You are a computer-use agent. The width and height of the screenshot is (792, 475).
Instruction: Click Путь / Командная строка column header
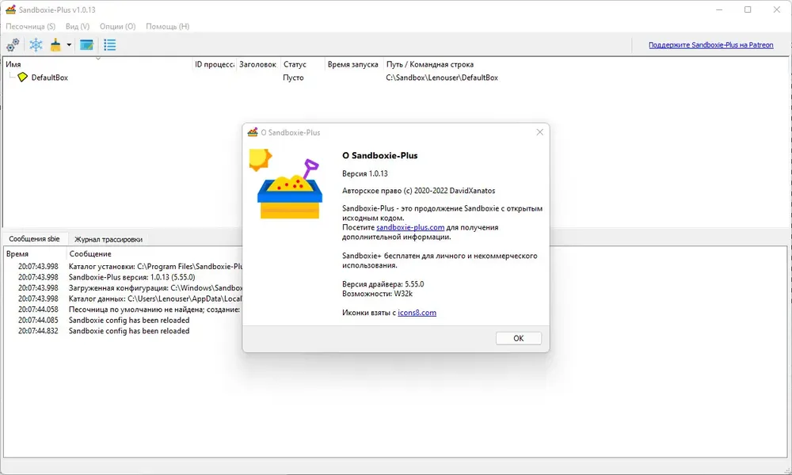[430, 64]
